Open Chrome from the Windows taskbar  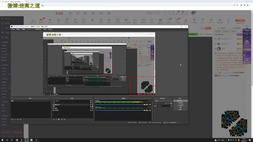tap(17, 140)
